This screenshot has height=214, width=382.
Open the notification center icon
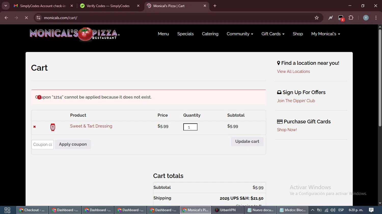(x=371, y=210)
